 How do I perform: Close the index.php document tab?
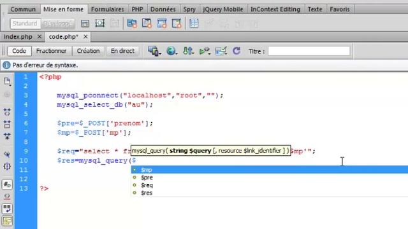40,37
